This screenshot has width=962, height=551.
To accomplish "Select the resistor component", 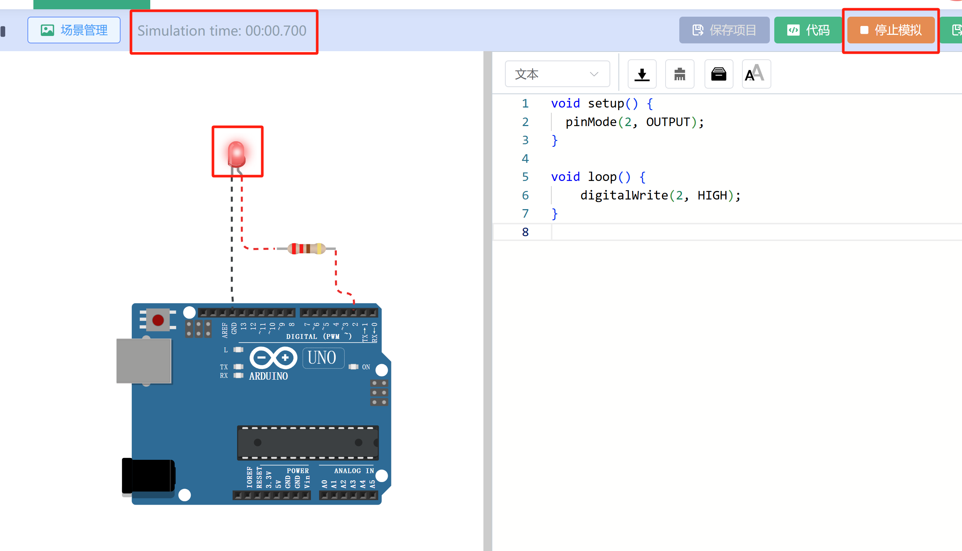I will [306, 249].
